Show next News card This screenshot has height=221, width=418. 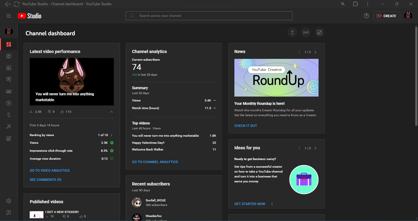point(315,52)
